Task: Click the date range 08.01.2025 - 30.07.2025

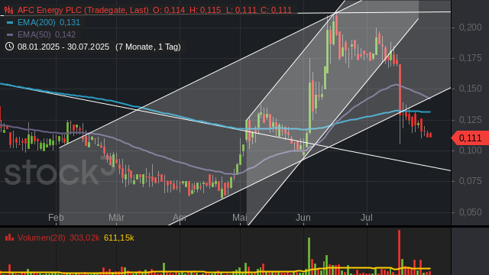Action: 63,47
